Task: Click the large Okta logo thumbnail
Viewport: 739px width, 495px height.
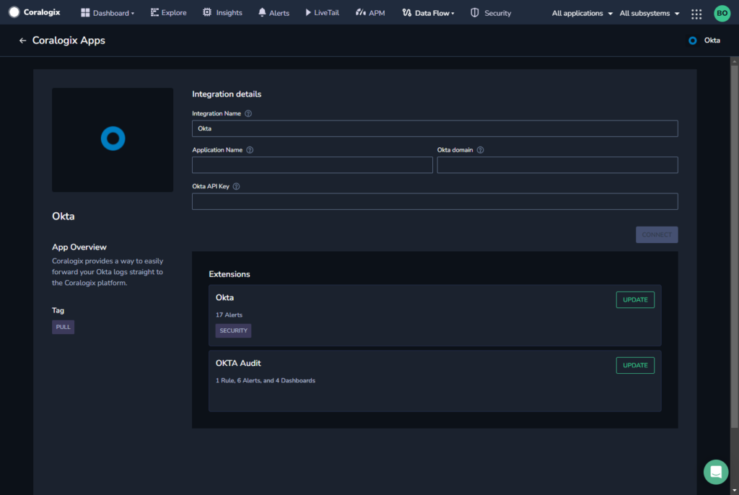Action: tap(113, 139)
